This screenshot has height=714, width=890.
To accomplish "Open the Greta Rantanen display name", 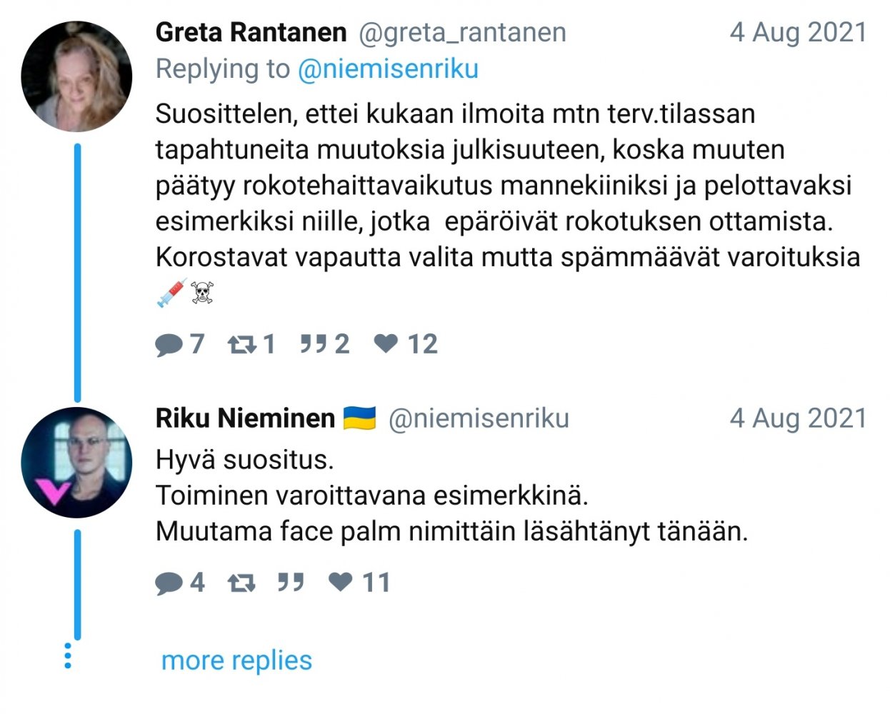I will (251, 32).
